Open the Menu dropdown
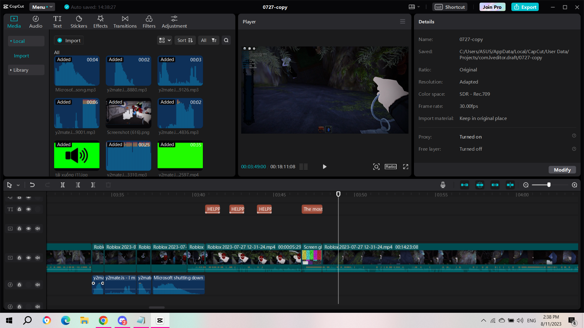 [x=42, y=7]
